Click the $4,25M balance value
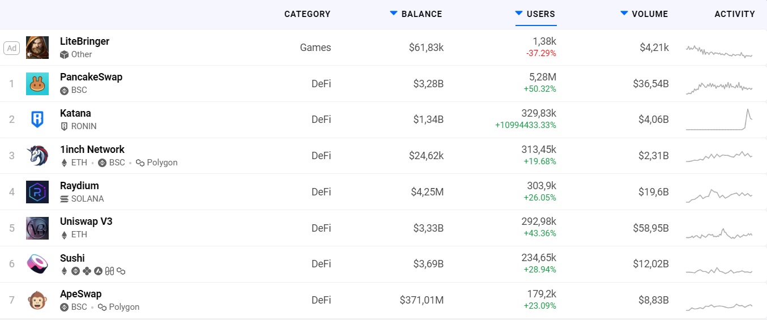Screen dimensions: 767x320 pyautogui.click(x=427, y=192)
